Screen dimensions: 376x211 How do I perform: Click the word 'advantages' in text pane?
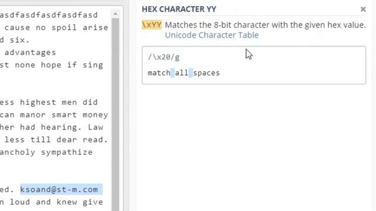[x=30, y=52]
